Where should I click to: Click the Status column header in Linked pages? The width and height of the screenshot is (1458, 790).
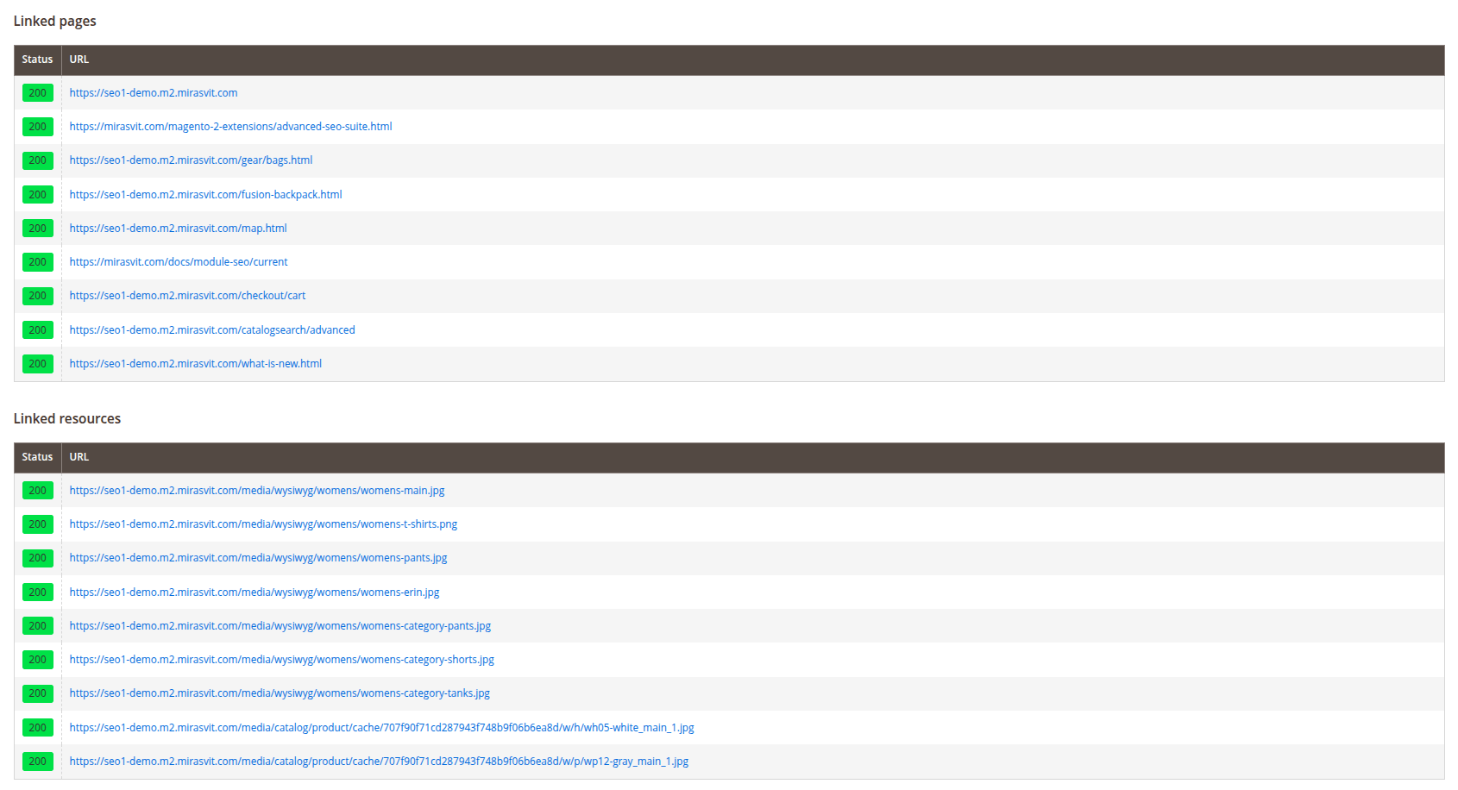click(37, 60)
